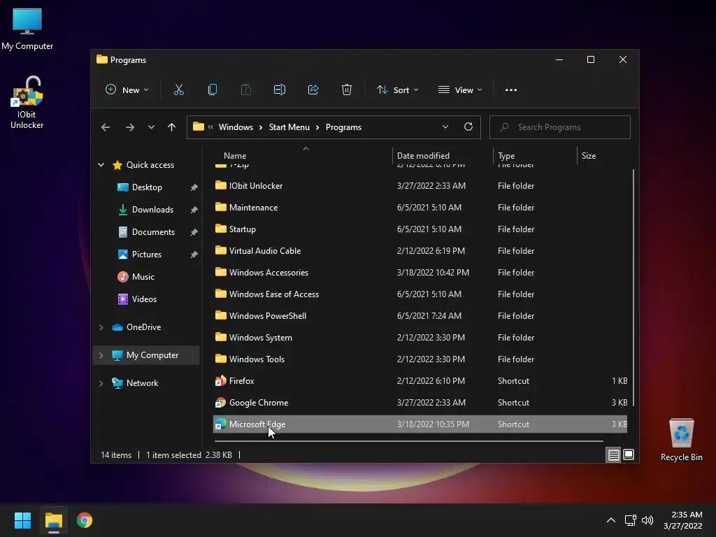Viewport: 716px width, 537px height.
Task: Open the See more three-dots menu
Action: [511, 90]
